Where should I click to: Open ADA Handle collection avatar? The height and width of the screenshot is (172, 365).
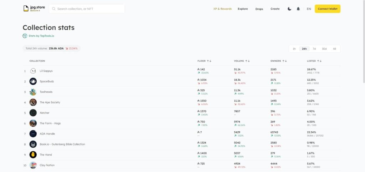coord(33,134)
